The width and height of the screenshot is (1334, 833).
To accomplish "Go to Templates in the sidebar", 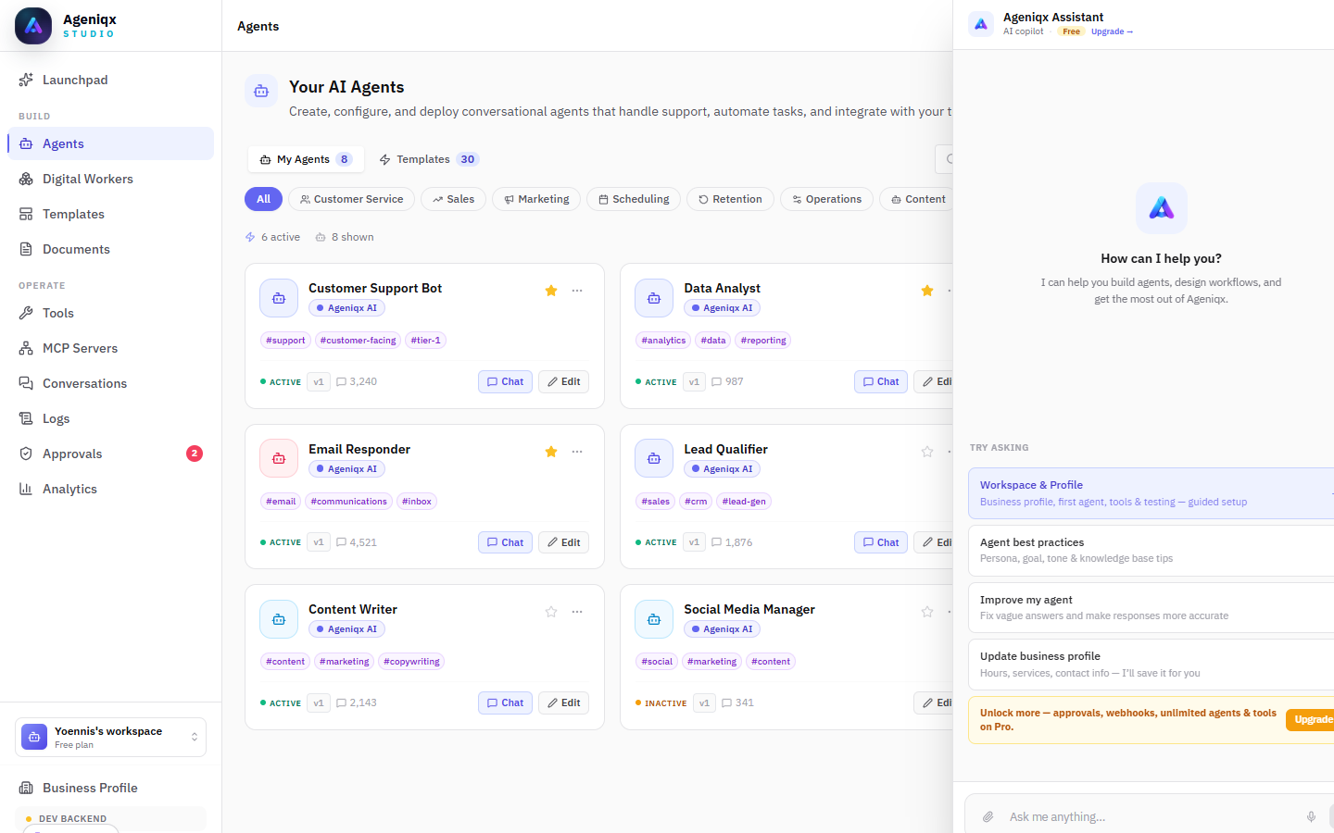I will click(x=111, y=214).
